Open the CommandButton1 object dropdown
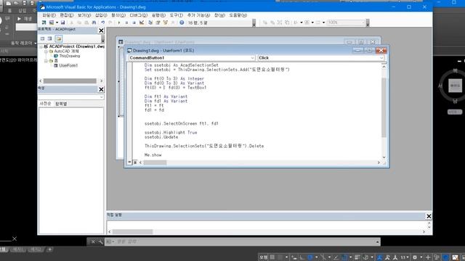 (252, 58)
